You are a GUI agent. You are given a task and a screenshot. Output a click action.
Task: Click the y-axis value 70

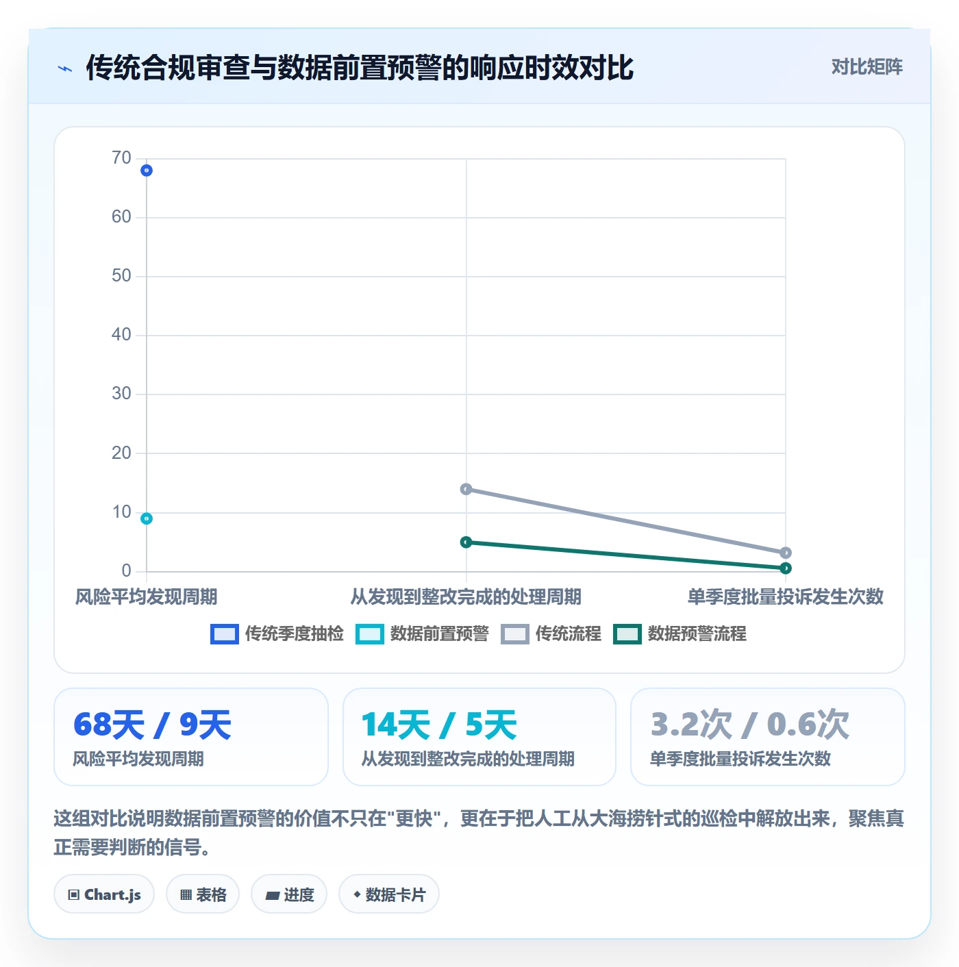[x=121, y=158]
